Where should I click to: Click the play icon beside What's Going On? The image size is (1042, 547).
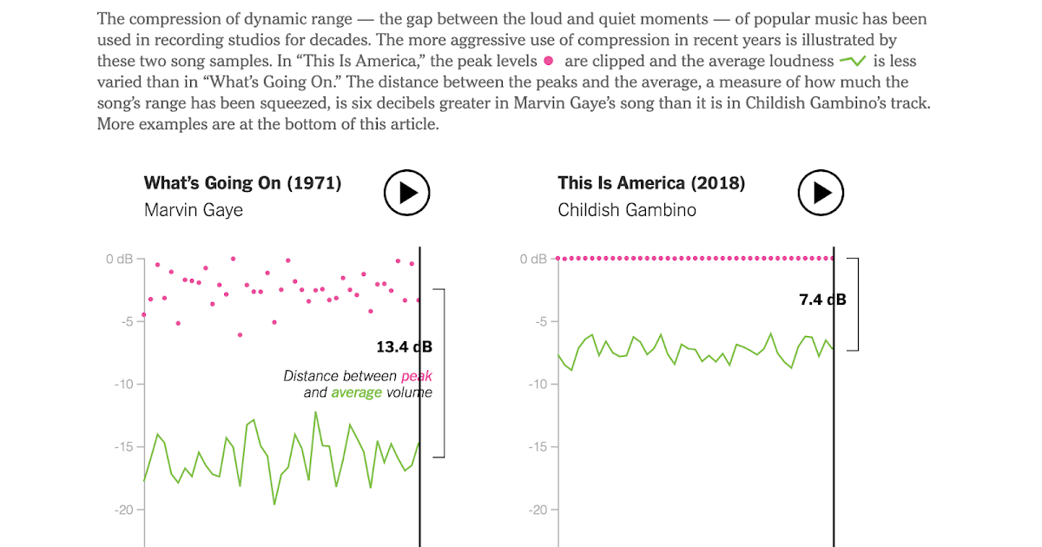point(406,193)
